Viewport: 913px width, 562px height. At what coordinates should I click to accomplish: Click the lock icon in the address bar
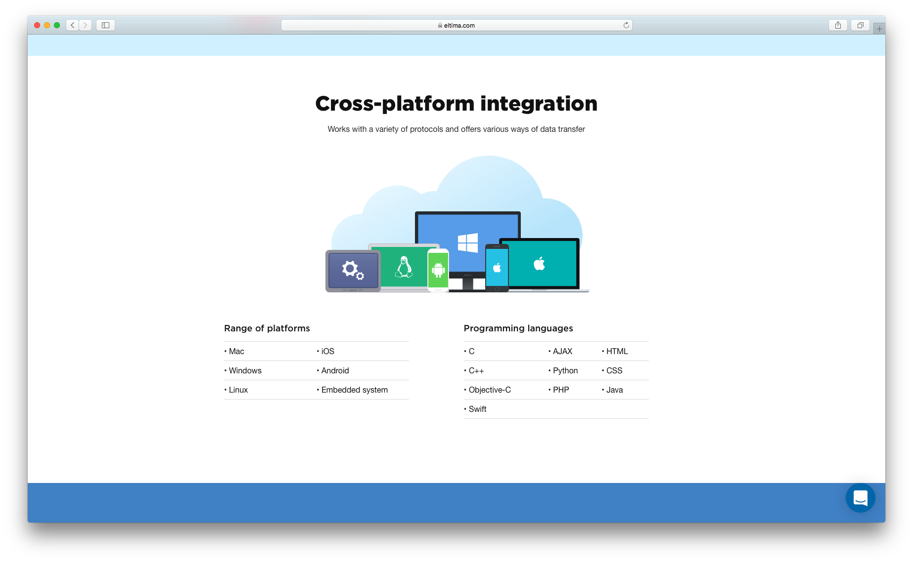coord(440,25)
